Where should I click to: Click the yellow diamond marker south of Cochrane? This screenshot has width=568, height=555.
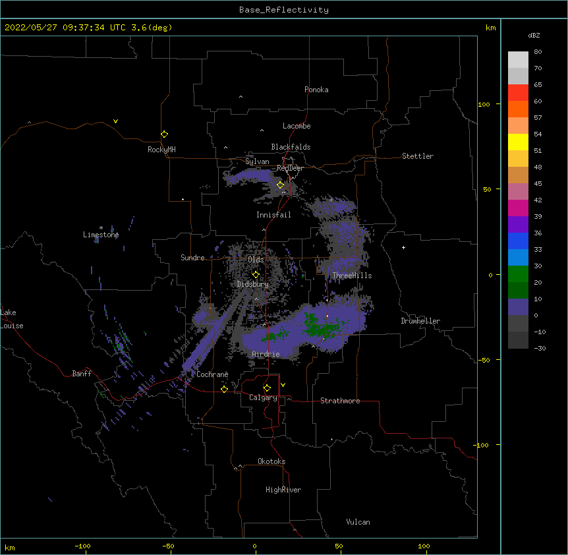point(224,389)
